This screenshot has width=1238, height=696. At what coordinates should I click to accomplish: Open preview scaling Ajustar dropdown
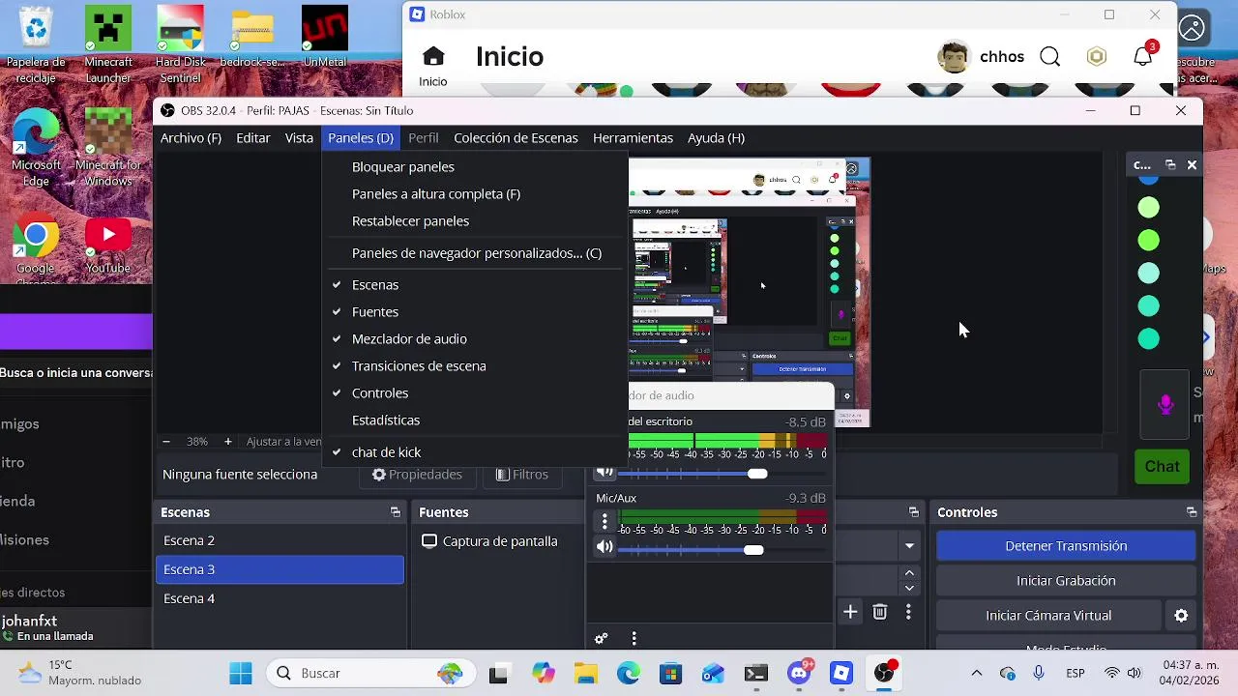tap(282, 441)
